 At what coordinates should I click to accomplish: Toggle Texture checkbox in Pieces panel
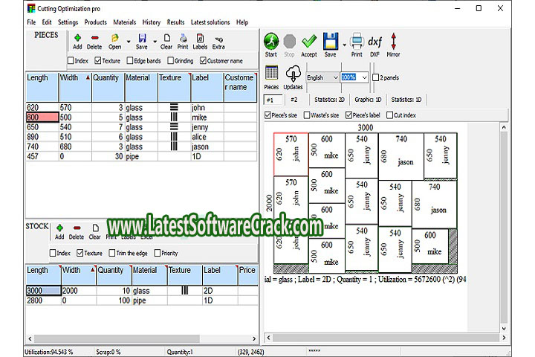click(98, 60)
